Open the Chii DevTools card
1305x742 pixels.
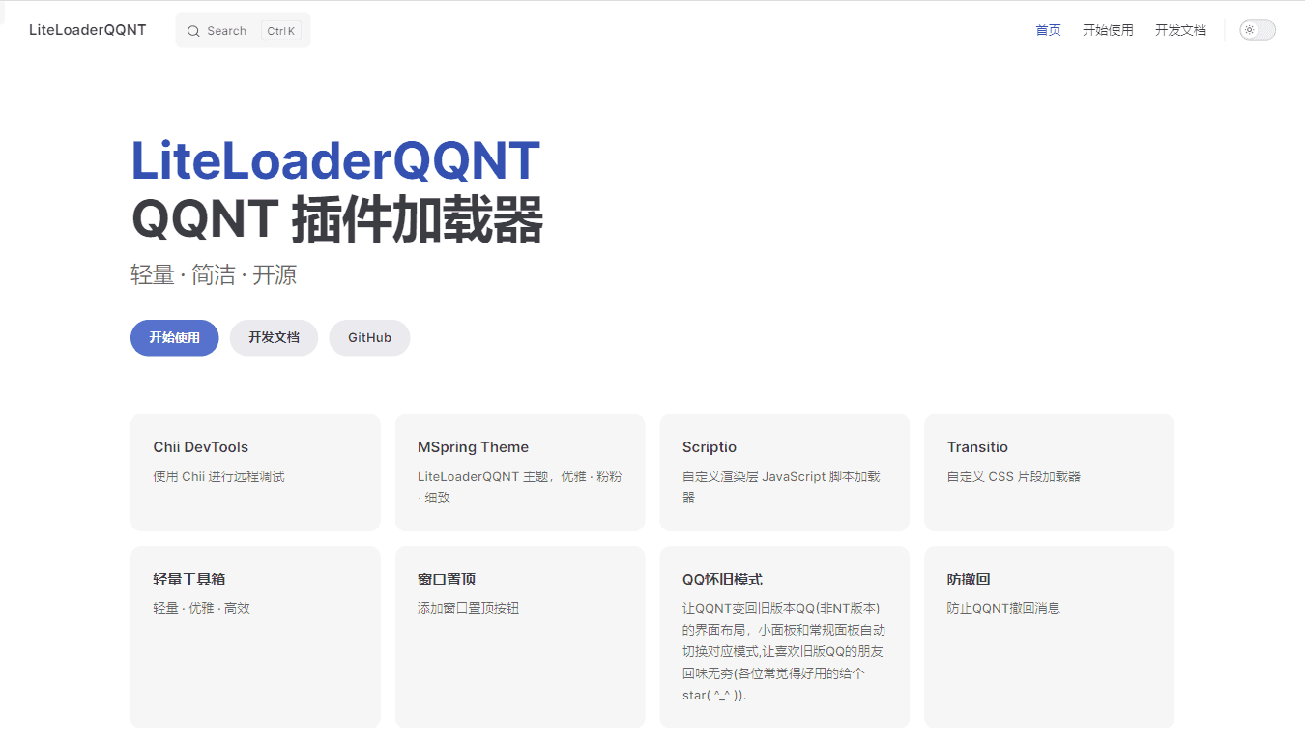click(x=255, y=472)
